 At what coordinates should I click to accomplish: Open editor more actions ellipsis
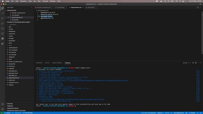pyautogui.click(x=200, y=8)
